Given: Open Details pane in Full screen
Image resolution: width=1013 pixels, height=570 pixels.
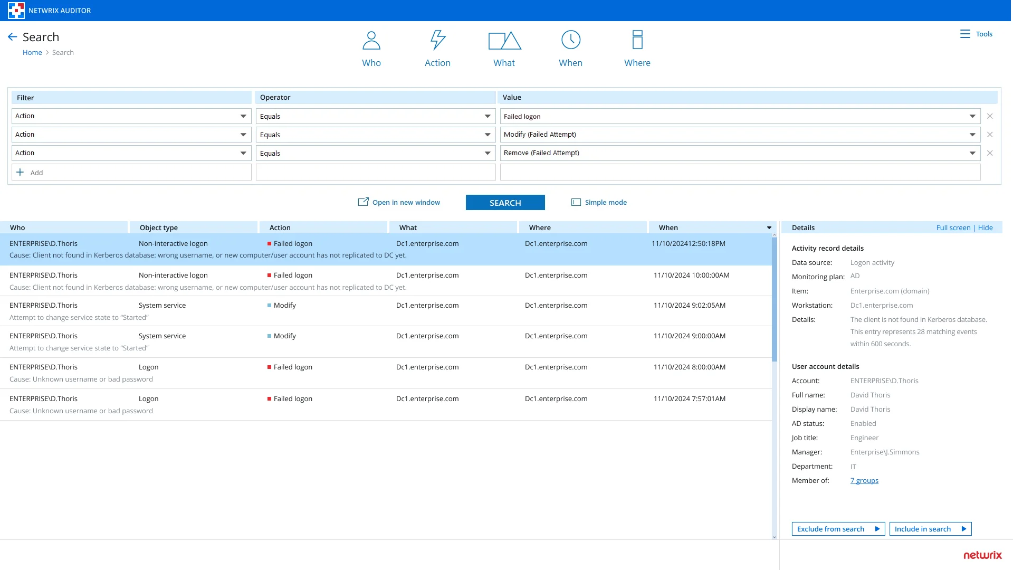Looking at the screenshot, I should click(953, 227).
